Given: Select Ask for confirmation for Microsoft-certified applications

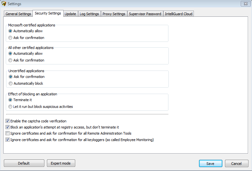Looking at the screenshot, I should [11, 38].
